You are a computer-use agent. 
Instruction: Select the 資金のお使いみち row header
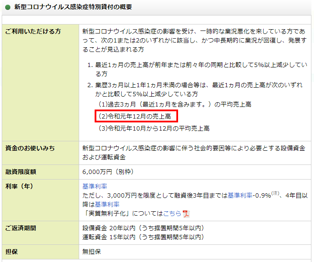[x=40, y=153]
